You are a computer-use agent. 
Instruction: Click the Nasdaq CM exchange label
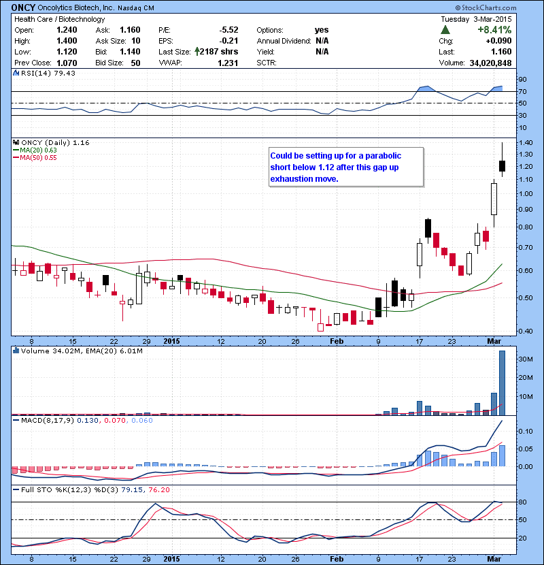(136, 7)
